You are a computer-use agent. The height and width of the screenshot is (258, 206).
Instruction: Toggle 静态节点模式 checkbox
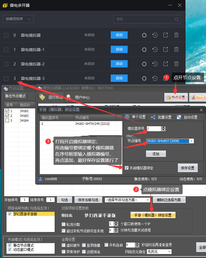click(x=10, y=245)
